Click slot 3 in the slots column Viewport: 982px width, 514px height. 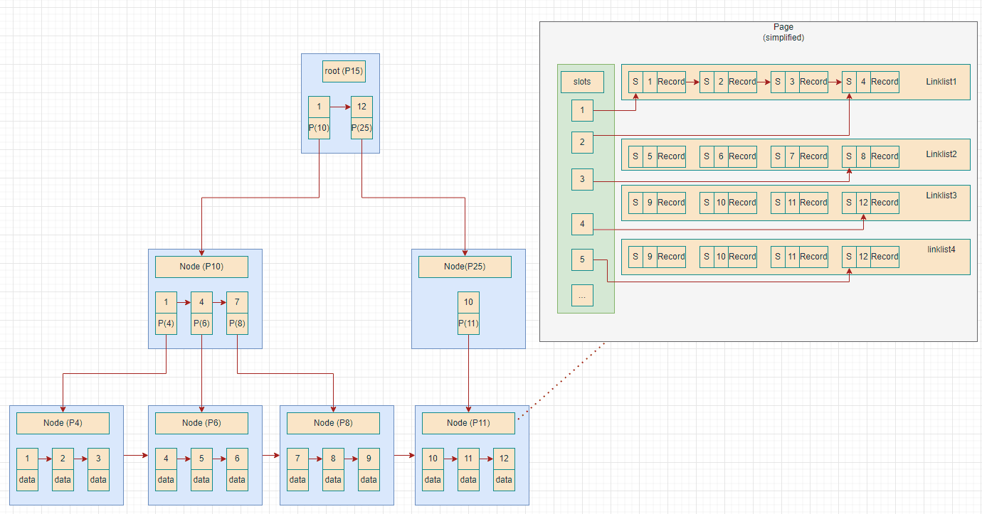pyautogui.click(x=582, y=180)
